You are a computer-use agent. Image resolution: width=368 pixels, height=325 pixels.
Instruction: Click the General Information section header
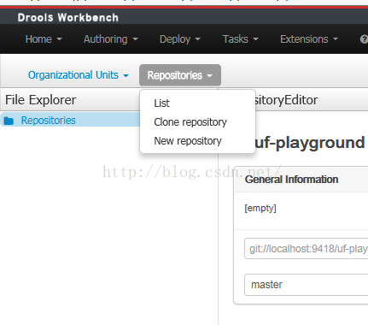click(x=291, y=180)
